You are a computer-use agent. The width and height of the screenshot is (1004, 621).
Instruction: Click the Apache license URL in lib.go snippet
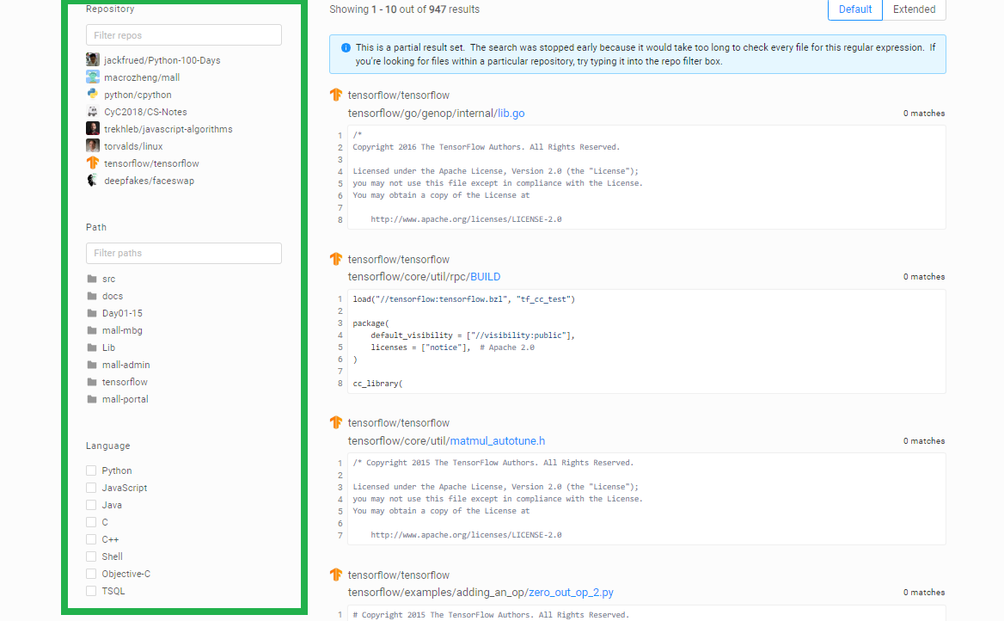point(466,219)
